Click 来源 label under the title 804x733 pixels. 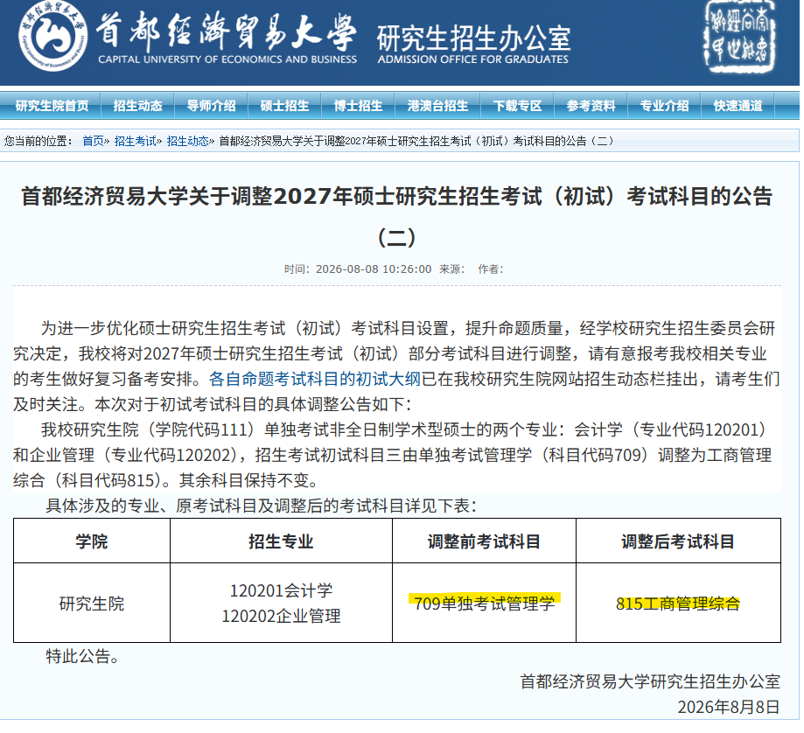click(x=451, y=269)
